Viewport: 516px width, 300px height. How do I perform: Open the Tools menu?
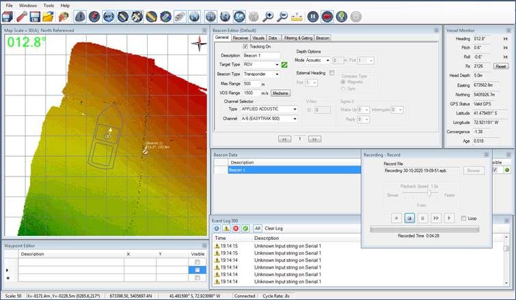[x=49, y=5]
